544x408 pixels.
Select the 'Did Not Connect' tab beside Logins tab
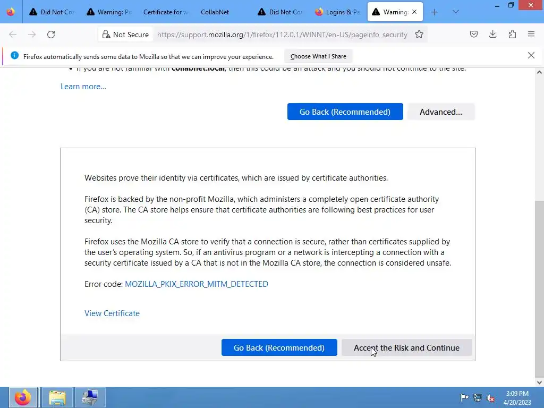pyautogui.click(x=280, y=12)
